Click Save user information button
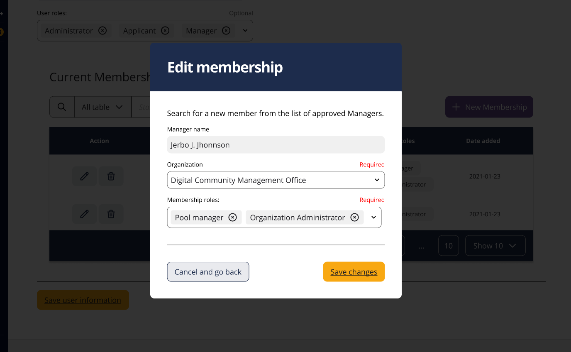The width and height of the screenshot is (571, 352). tap(83, 300)
